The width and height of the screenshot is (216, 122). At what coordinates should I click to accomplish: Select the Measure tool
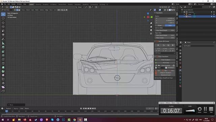[3, 43]
